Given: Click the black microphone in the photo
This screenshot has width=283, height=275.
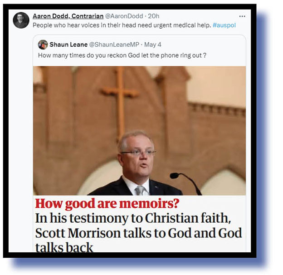Looking at the screenshot, I should [186, 184].
